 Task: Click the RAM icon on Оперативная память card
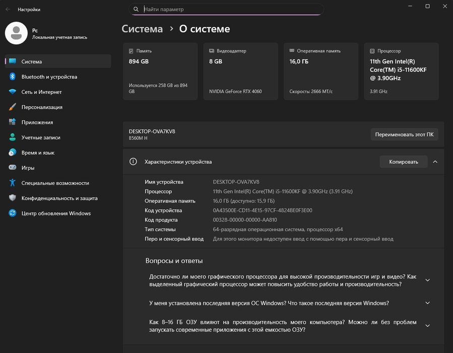pyautogui.click(x=292, y=50)
